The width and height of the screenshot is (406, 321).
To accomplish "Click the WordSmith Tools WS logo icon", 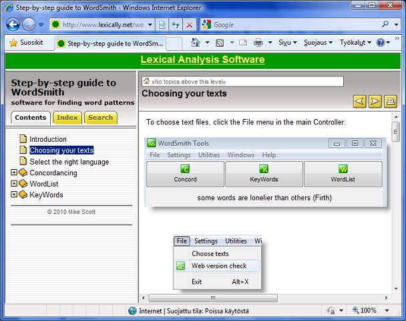I will (x=151, y=143).
